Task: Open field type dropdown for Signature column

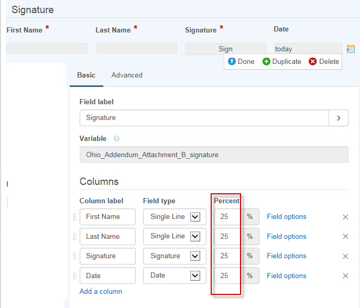Action: (195, 256)
